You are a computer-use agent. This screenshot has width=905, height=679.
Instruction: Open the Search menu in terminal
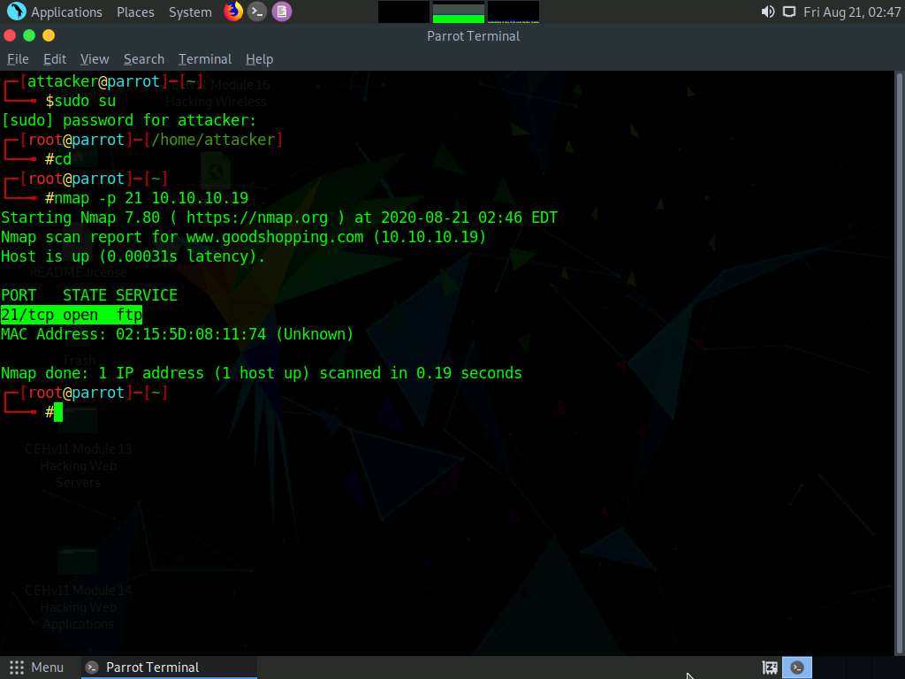pos(144,59)
